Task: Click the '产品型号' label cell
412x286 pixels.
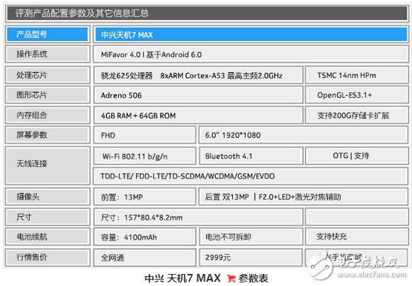Action: click(47, 35)
